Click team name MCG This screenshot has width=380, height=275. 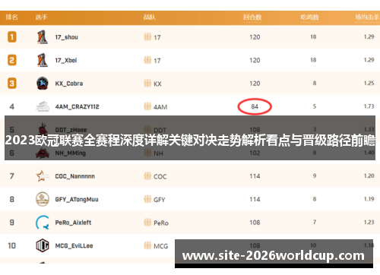tap(161, 246)
